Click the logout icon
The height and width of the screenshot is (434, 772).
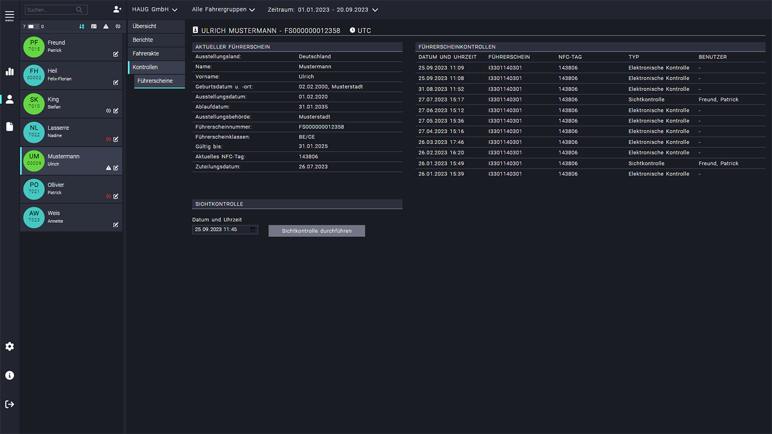point(10,404)
